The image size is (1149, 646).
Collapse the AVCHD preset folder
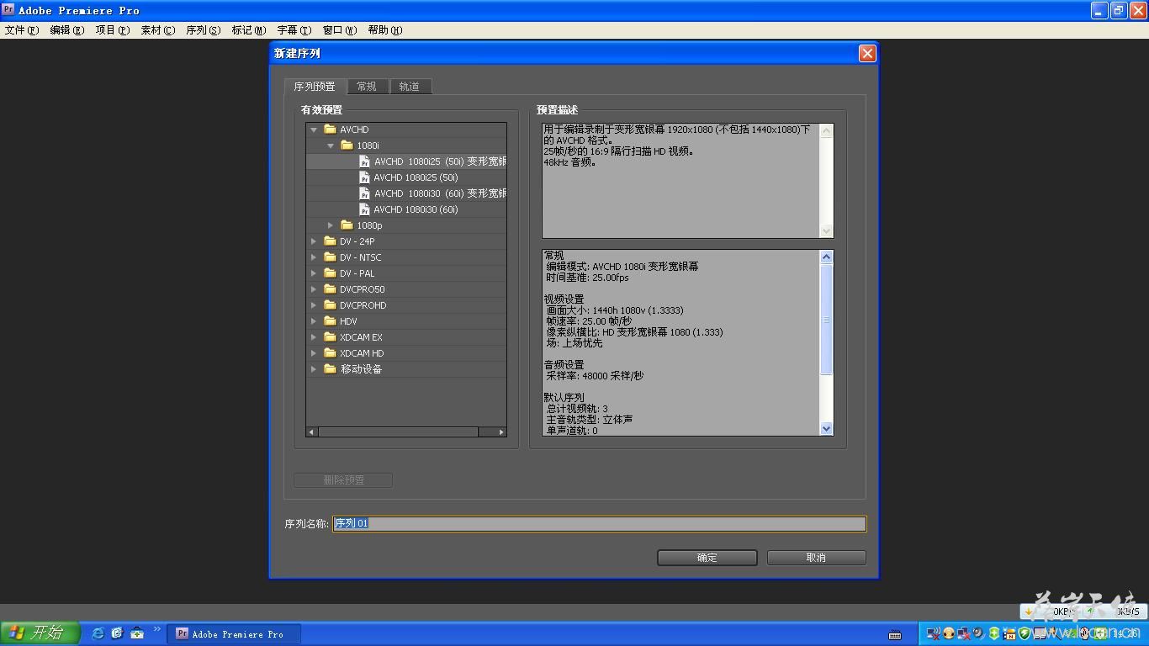[x=314, y=130]
